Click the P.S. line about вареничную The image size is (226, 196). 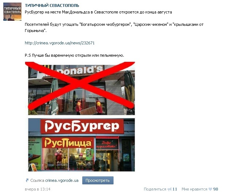(74, 55)
